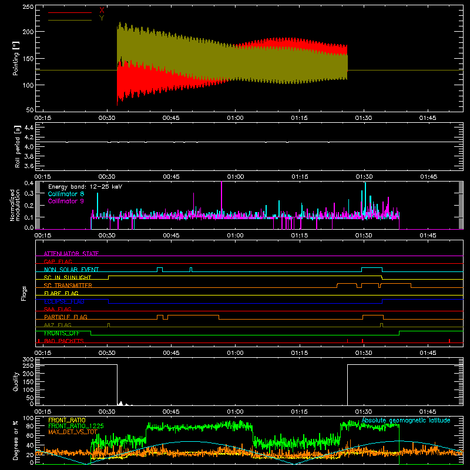The height and width of the screenshot is (470, 470).
Task: Click the PARTICLE_FLAG label
Action: [66, 317]
